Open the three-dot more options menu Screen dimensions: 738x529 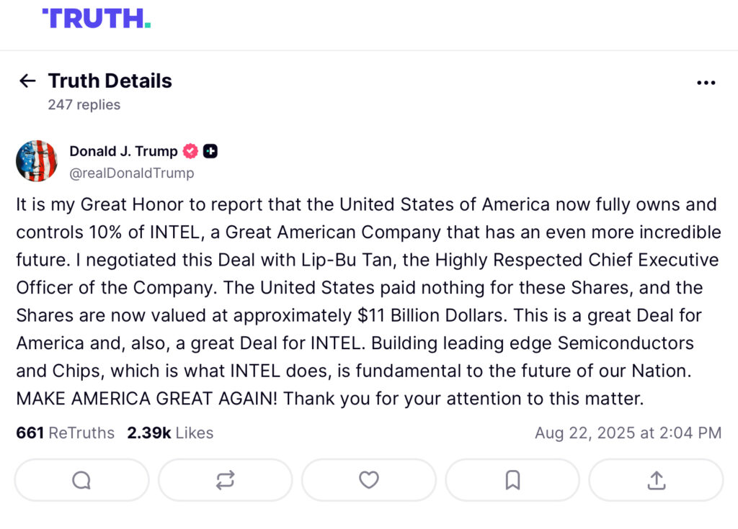click(706, 83)
